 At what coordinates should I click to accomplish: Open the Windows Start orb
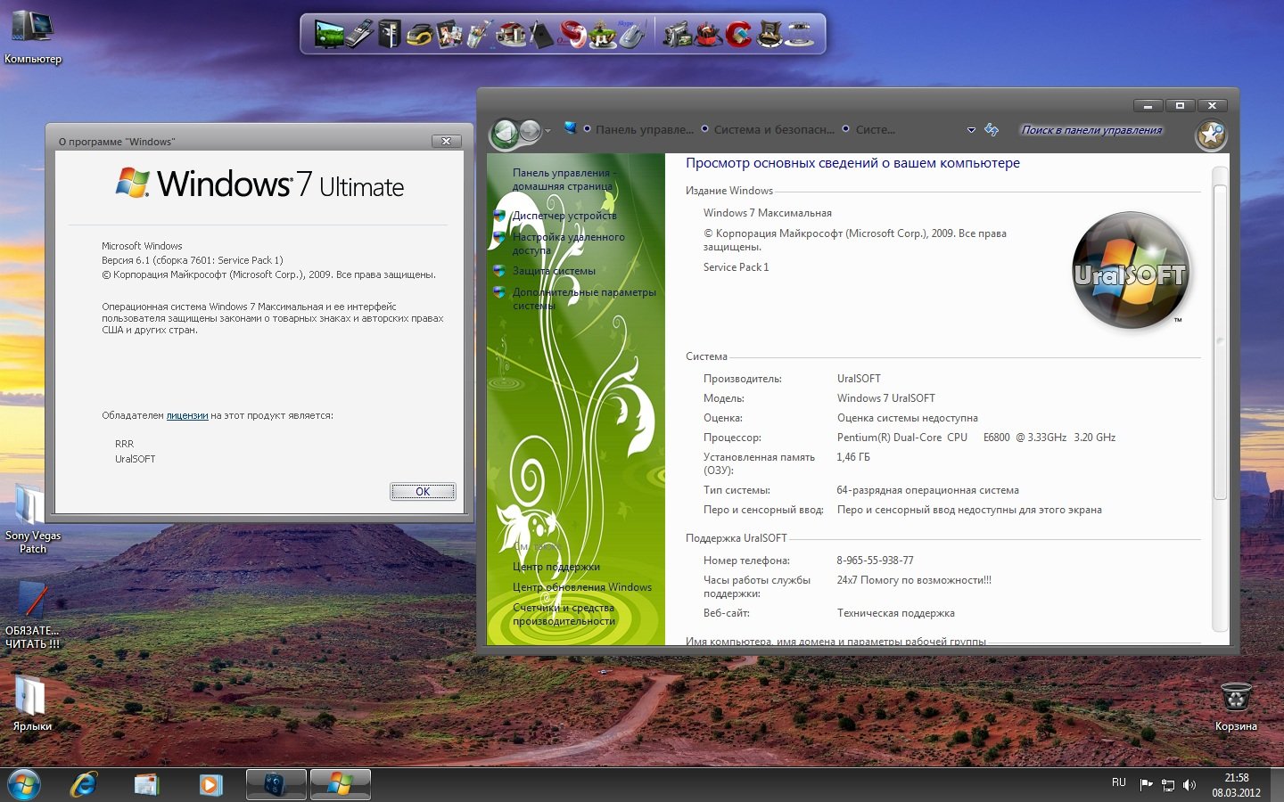tap(24, 784)
